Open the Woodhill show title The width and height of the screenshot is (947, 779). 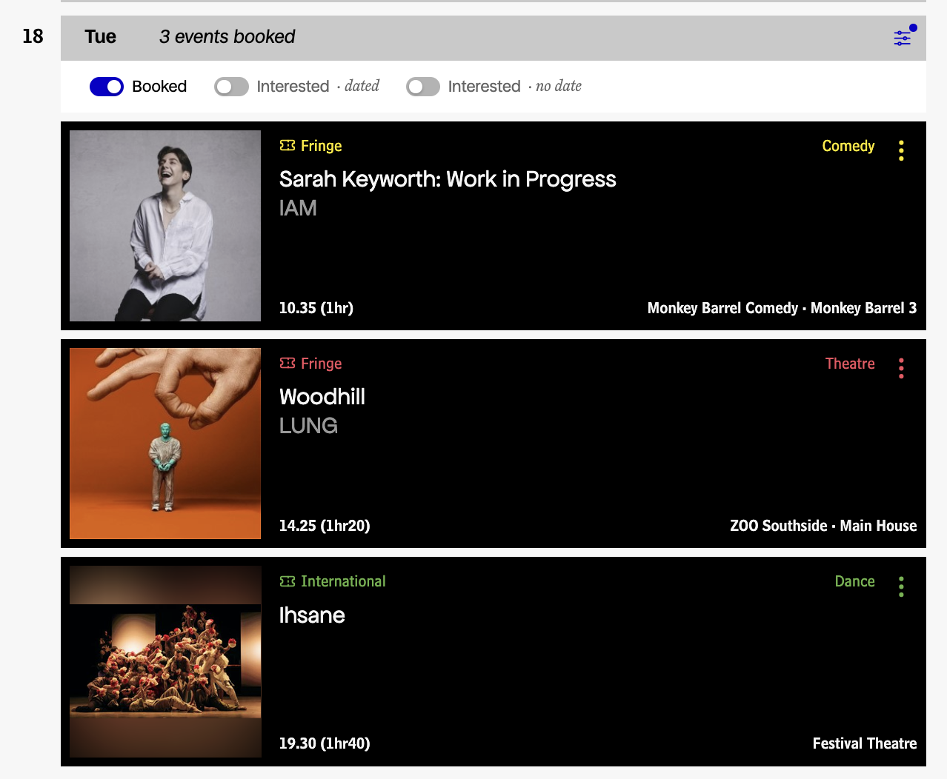(322, 397)
